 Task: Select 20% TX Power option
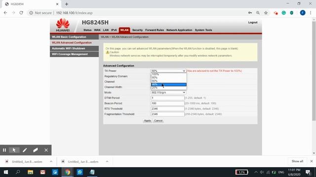pos(169,88)
